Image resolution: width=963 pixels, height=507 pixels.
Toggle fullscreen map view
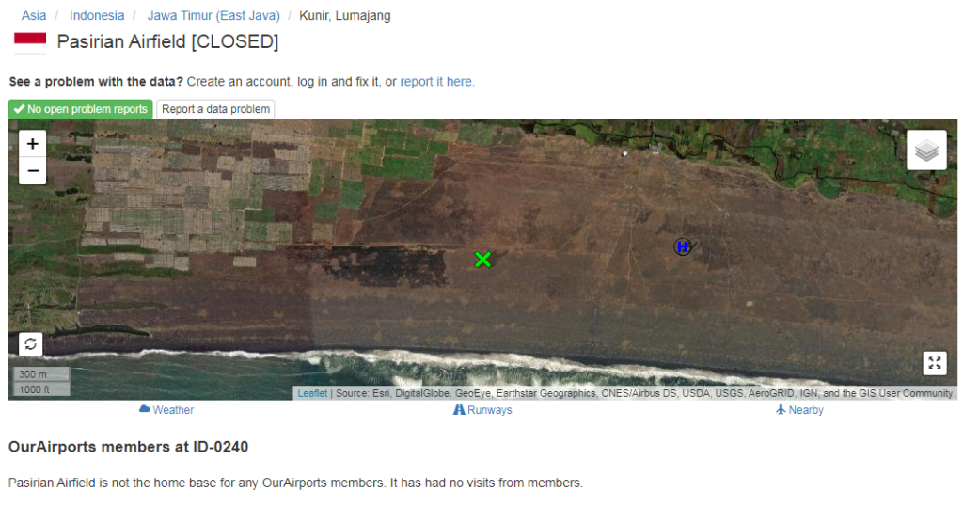pos(934,363)
